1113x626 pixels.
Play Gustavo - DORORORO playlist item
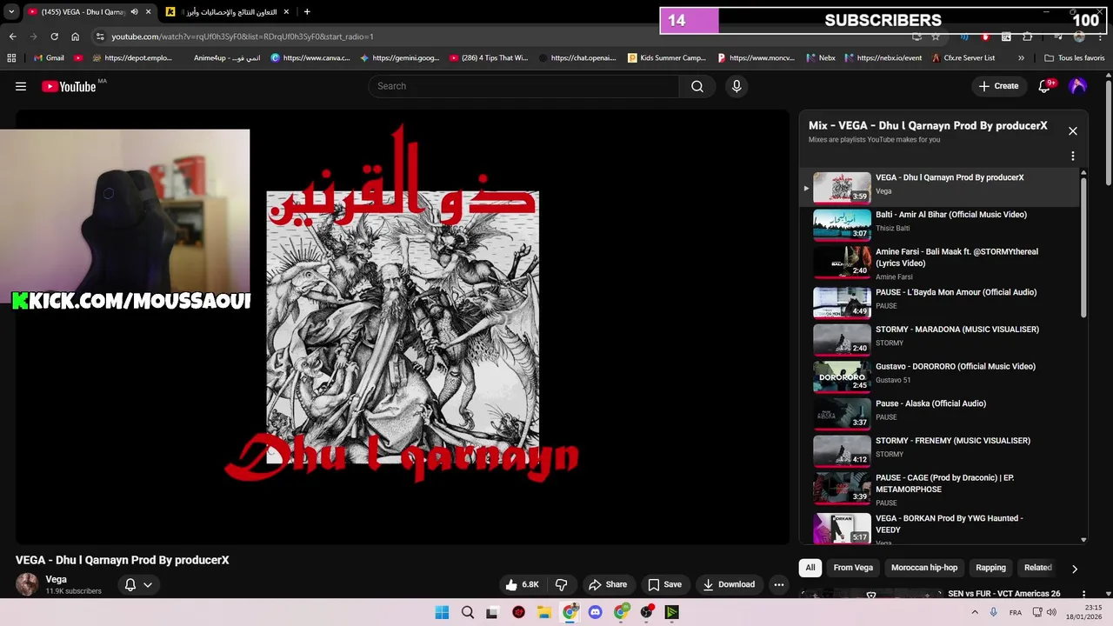tap(939, 377)
